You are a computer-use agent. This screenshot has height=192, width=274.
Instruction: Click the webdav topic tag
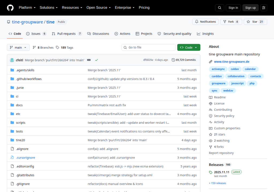(x=228, y=91)
